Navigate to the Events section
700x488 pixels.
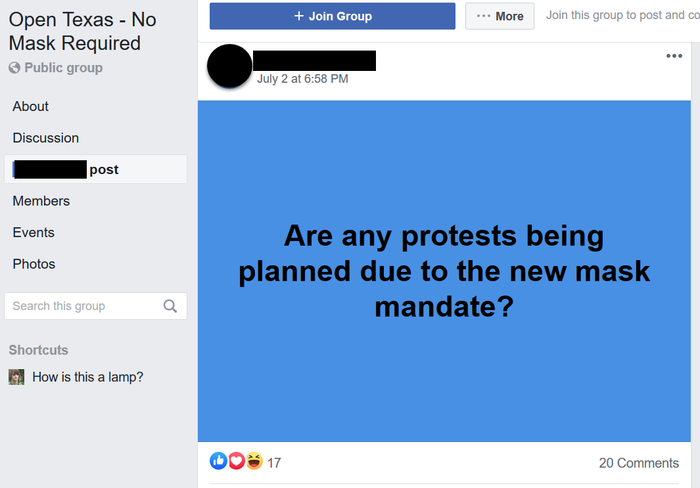coord(33,233)
